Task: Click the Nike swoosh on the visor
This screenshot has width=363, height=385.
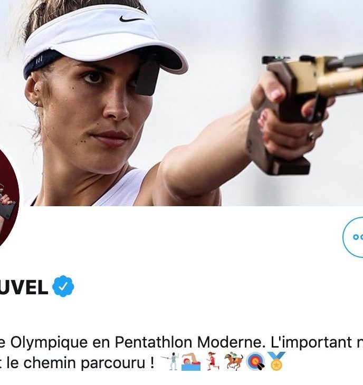Action: coord(131,18)
